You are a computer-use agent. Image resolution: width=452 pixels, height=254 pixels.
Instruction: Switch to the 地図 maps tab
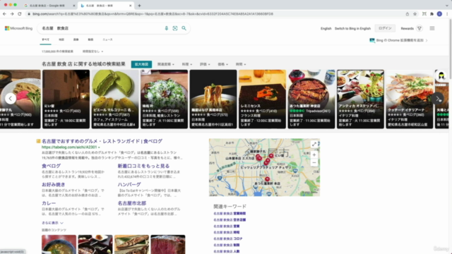point(61,40)
